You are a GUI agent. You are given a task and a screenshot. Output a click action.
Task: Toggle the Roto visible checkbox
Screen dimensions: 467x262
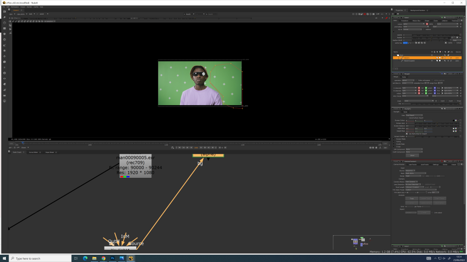coord(446,43)
